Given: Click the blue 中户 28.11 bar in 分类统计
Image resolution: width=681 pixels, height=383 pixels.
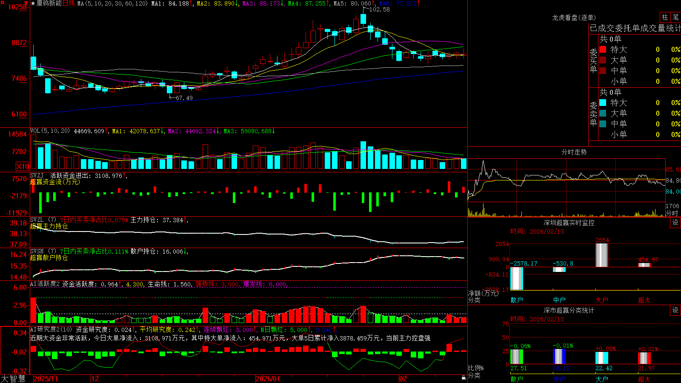Looking at the screenshot, I should pos(559,357).
